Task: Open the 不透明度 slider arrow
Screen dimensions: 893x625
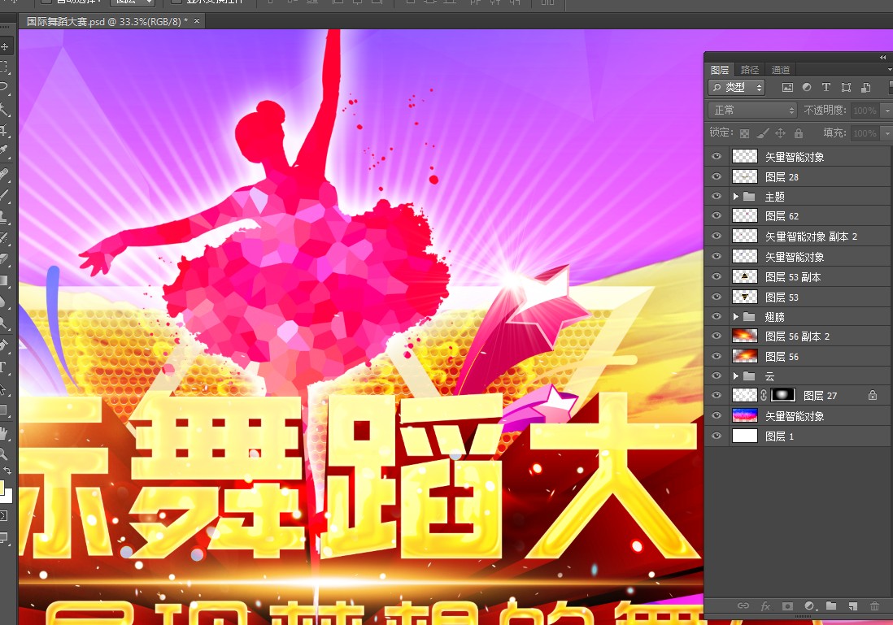Action: pyautogui.click(x=886, y=111)
